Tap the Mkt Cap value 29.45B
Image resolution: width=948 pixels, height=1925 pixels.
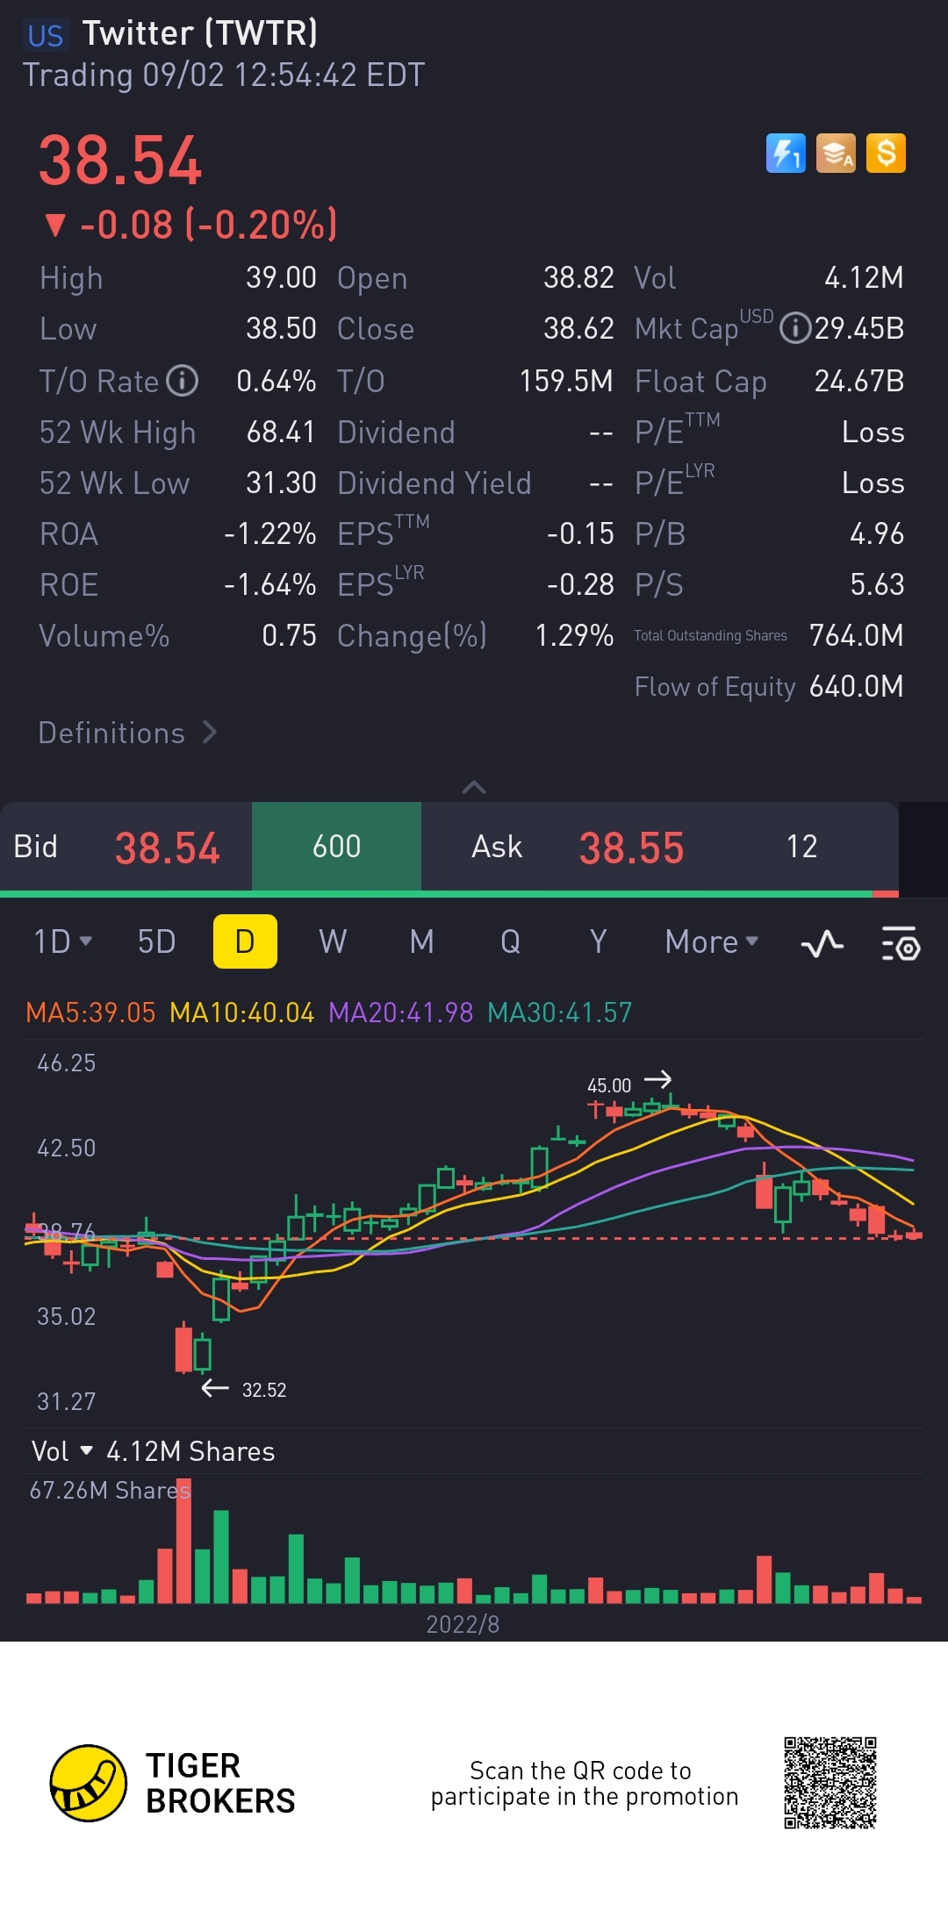pos(859,328)
